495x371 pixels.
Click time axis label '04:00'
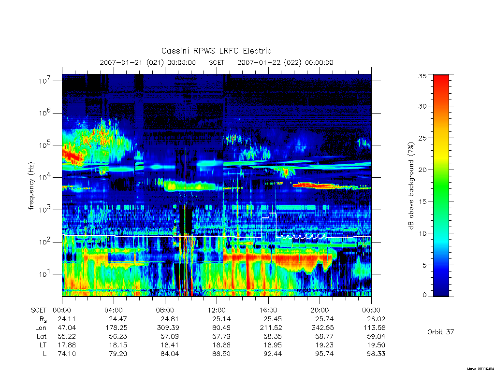114,310
